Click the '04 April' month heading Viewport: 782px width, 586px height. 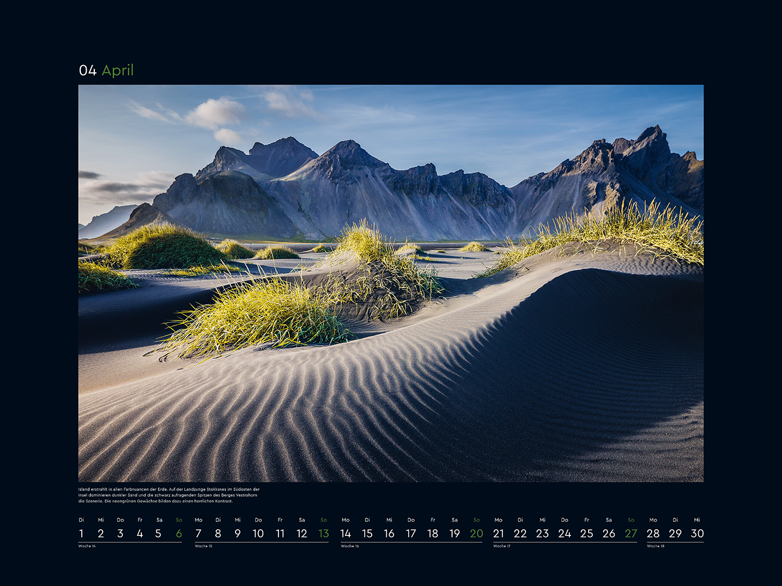(x=106, y=70)
